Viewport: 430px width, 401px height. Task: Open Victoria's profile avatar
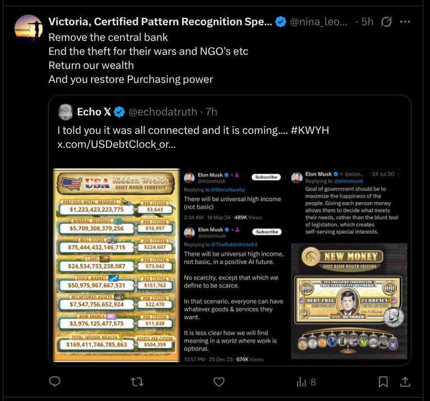coord(29,29)
